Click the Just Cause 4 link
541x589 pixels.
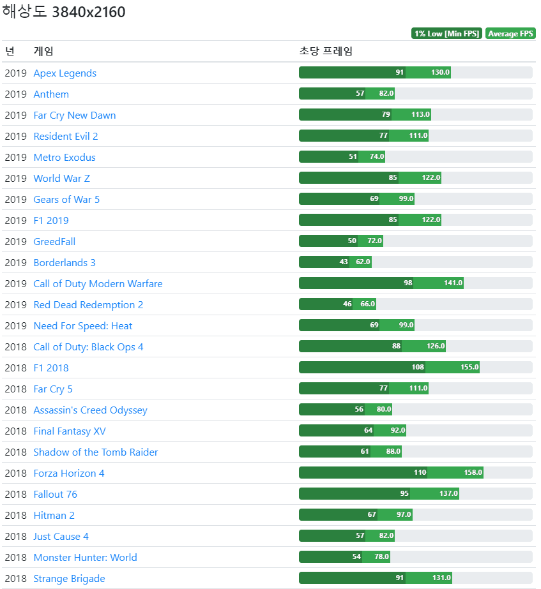[61, 535]
